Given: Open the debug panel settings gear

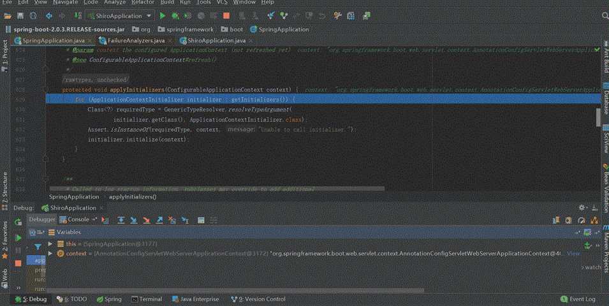Looking at the screenshot, I should [x=582, y=208].
